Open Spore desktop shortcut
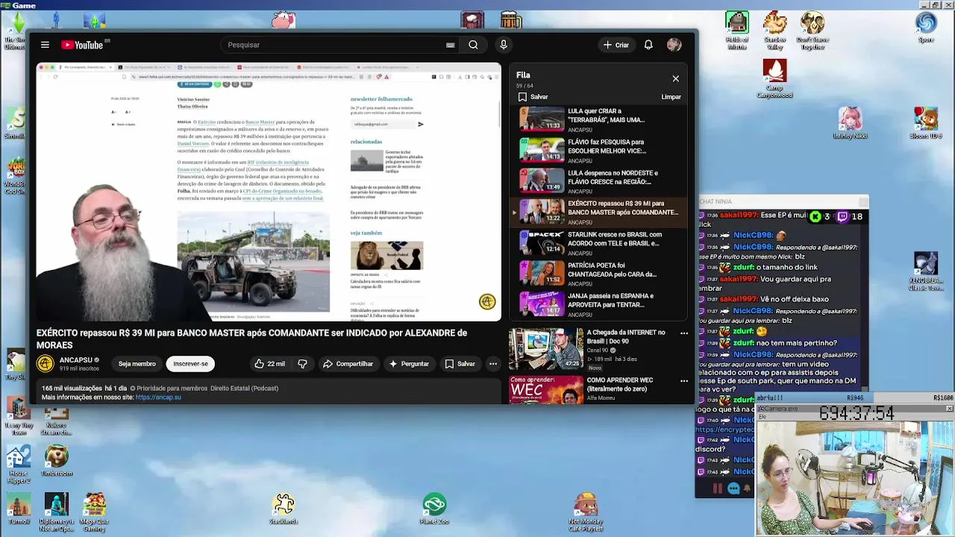Image resolution: width=955 pixels, height=537 pixels. tap(926, 28)
